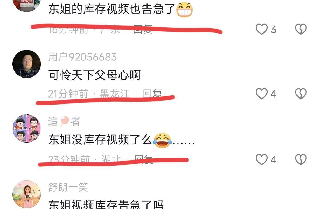Open avatar of 用户92056683

[x=26, y=64]
